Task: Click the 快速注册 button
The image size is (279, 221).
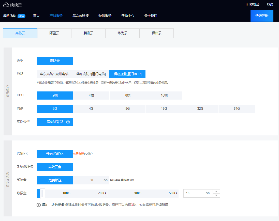Action: click(x=262, y=16)
